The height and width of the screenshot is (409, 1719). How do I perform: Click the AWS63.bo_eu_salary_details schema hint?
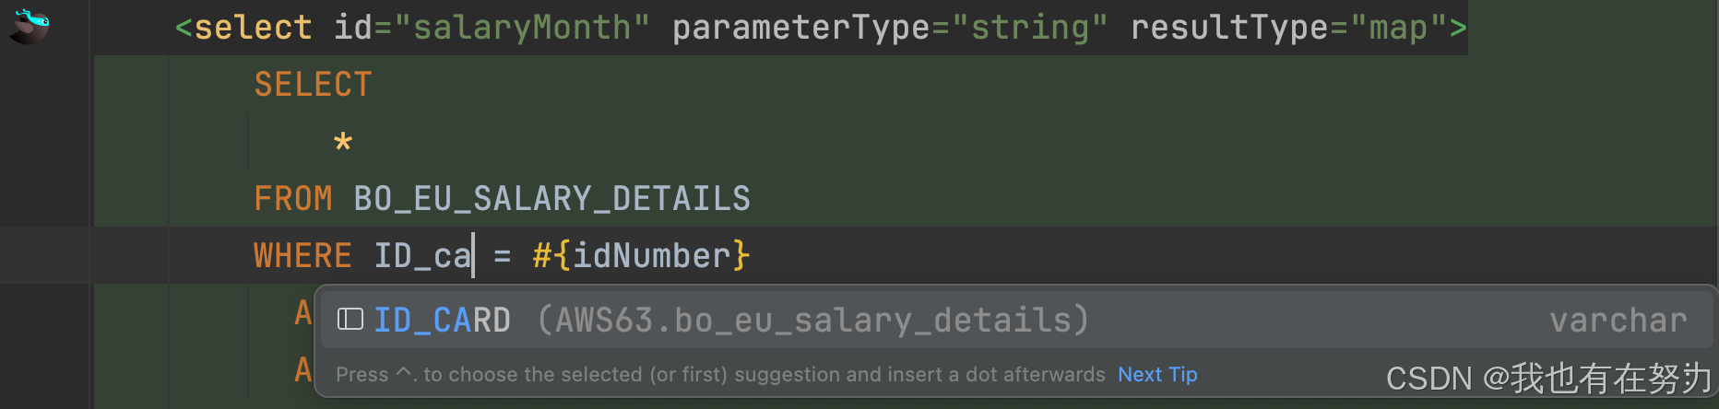[x=813, y=321]
